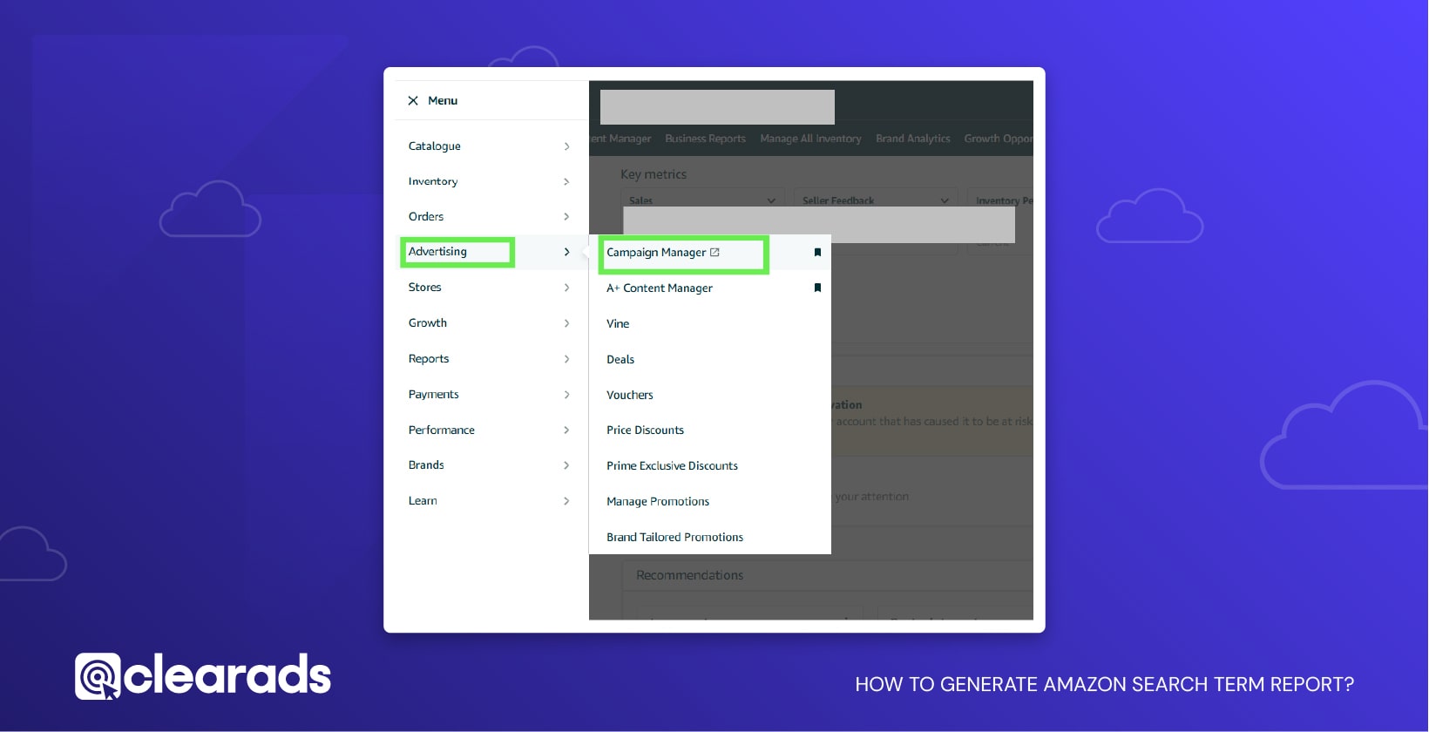Open Campaign Manager in the submenu
Screen dimensions: 1429x732
[x=656, y=253]
